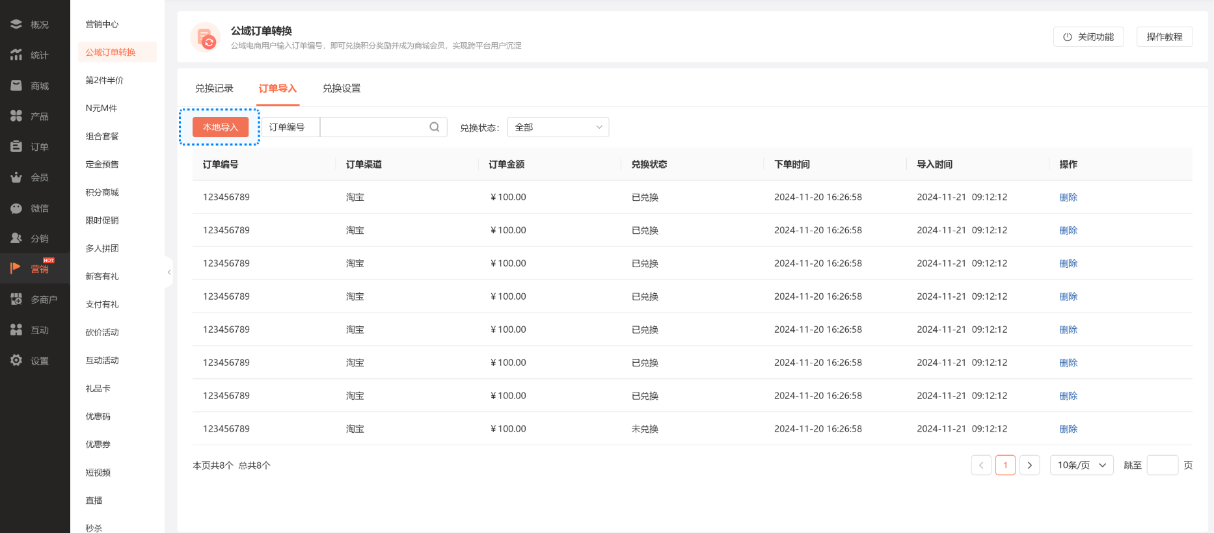Click the 公域订单转换 page logo icon
This screenshot has width=1214, height=533.
pos(206,37)
